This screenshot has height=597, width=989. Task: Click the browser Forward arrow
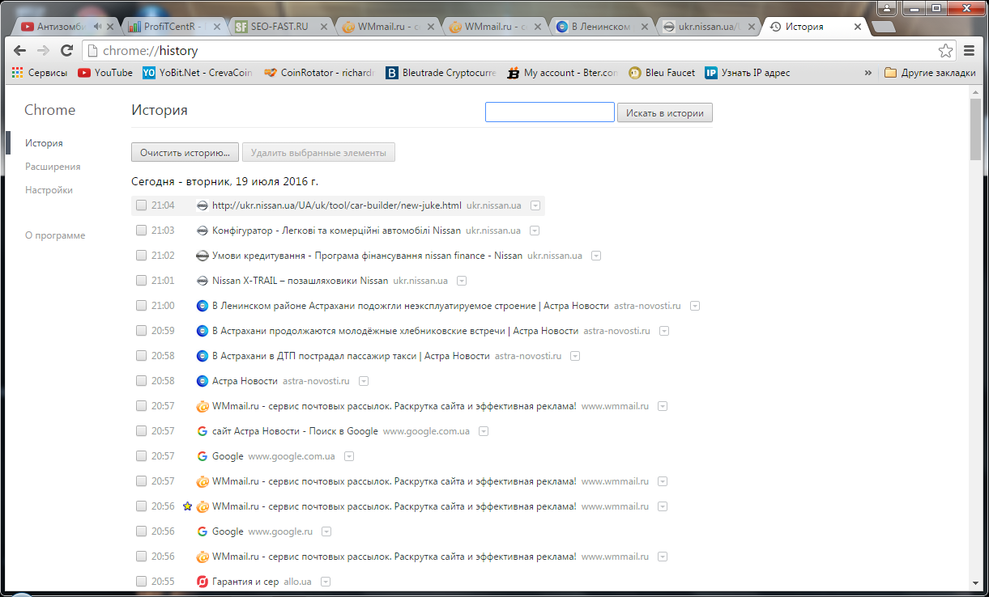44,50
